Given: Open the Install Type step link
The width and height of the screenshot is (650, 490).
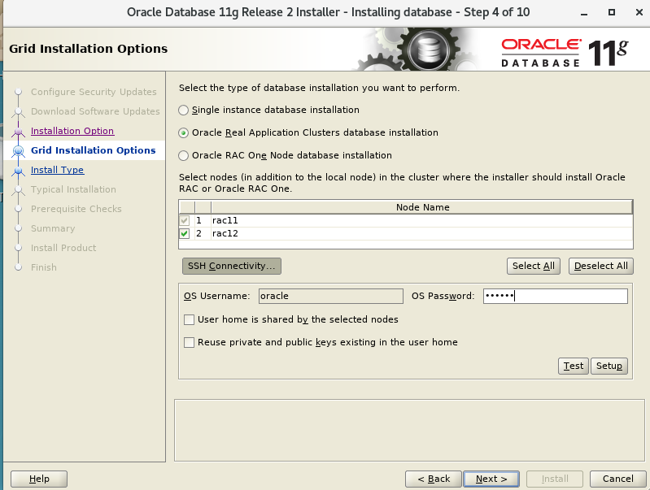Looking at the screenshot, I should click(x=57, y=170).
